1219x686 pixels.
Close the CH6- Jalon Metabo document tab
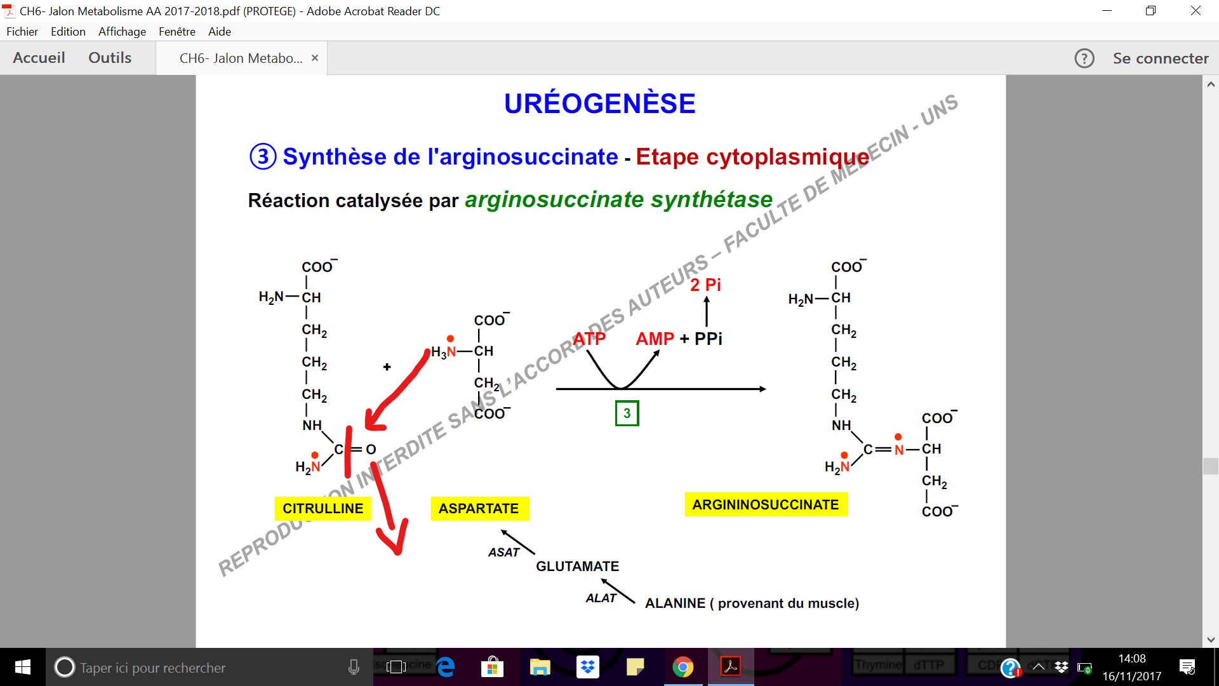(314, 58)
